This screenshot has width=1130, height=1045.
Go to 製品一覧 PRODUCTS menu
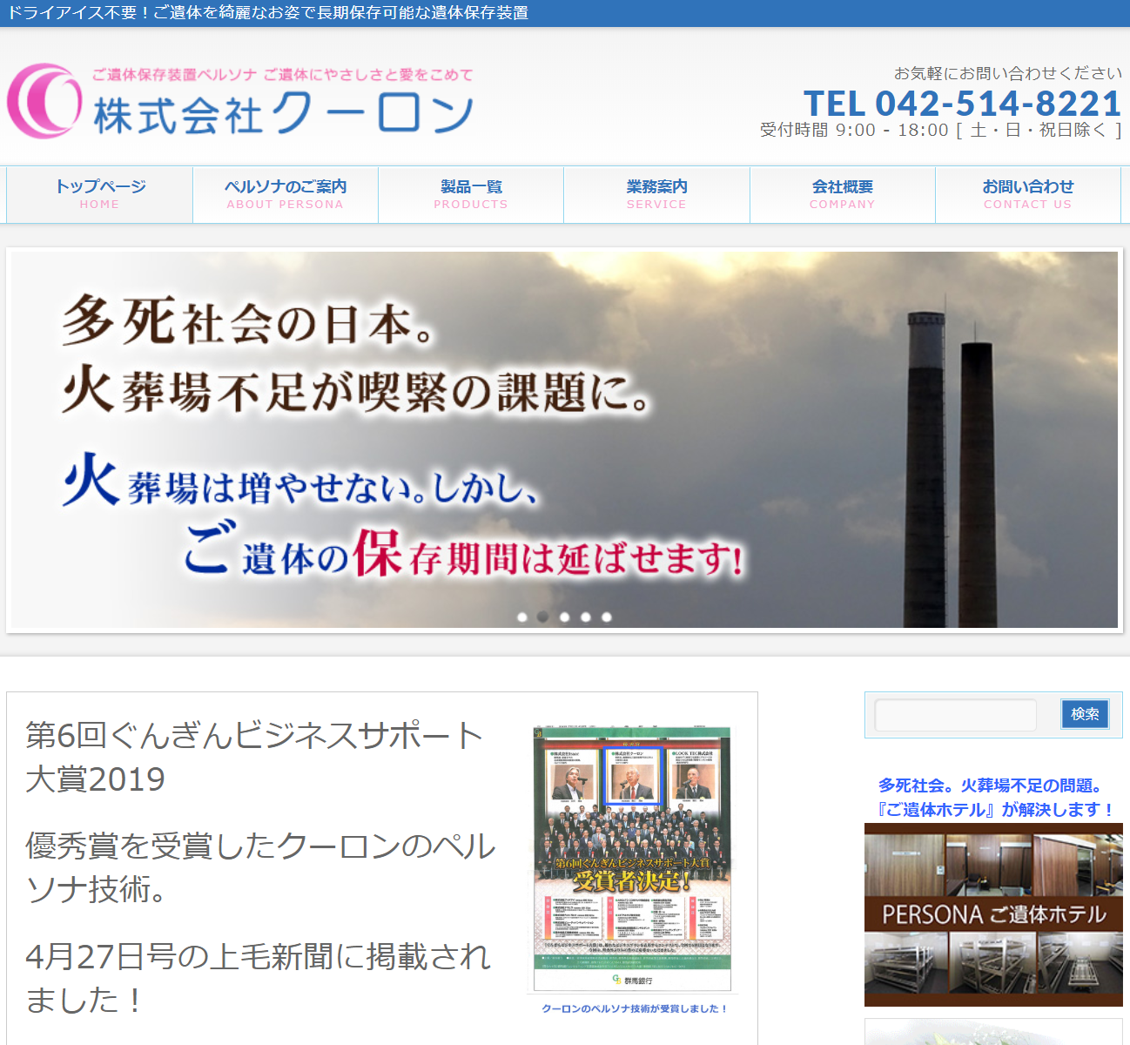pos(471,194)
